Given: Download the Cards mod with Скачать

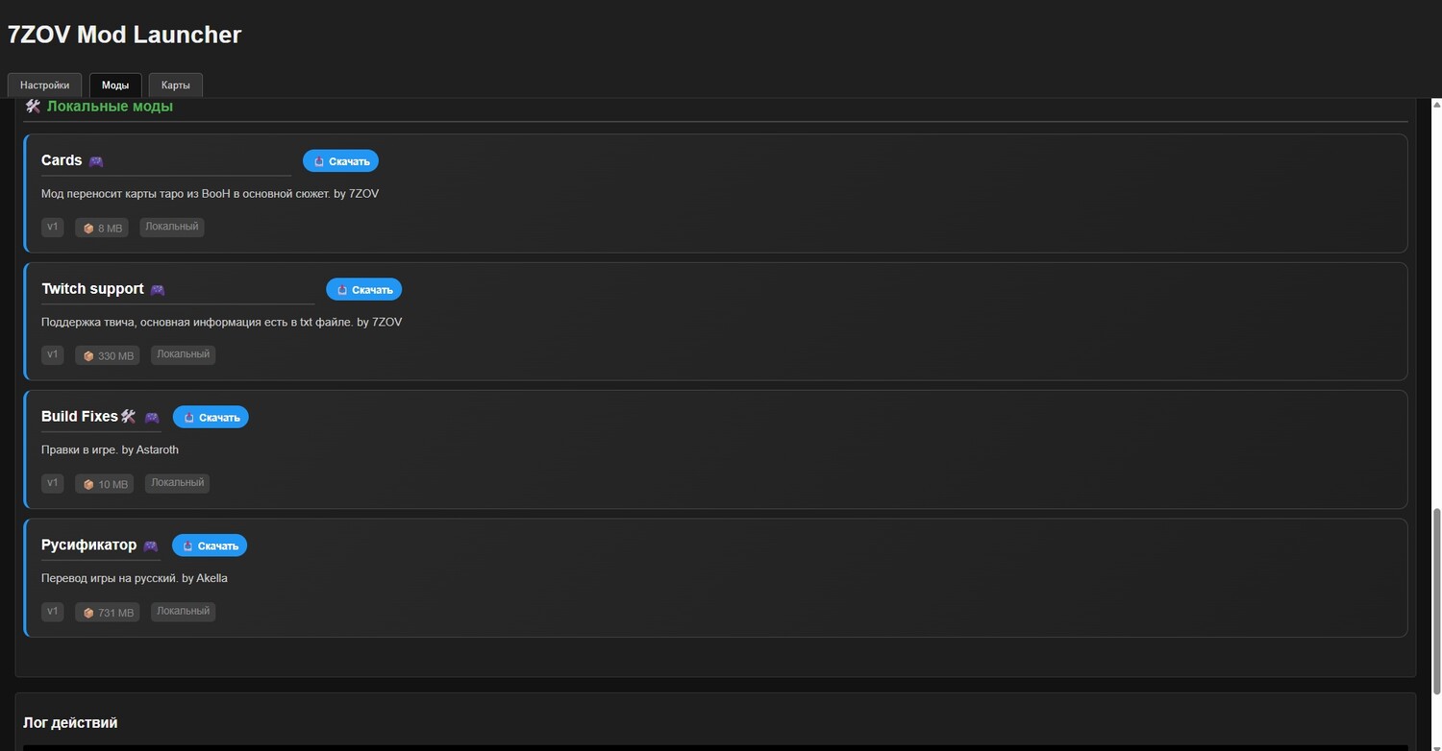Looking at the screenshot, I should [340, 161].
